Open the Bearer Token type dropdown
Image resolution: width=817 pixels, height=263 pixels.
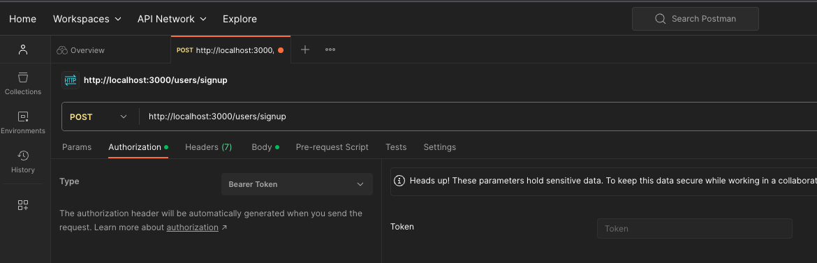pos(297,184)
